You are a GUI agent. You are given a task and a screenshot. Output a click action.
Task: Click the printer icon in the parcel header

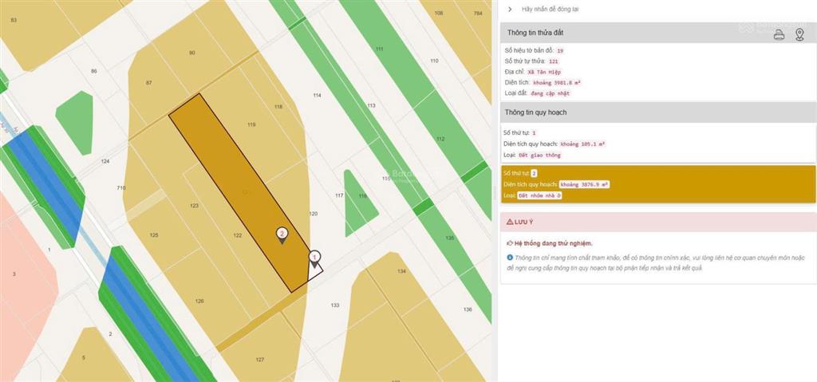pyautogui.click(x=779, y=35)
